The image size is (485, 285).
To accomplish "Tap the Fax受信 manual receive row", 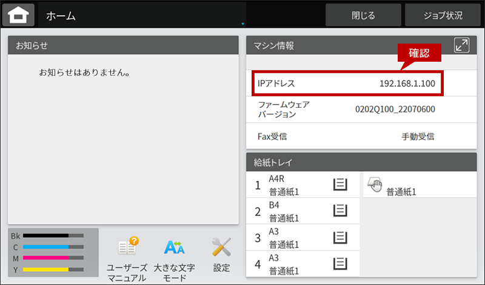I will pyautogui.click(x=347, y=137).
